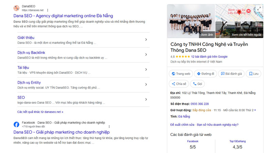Open three-dot menu beside danaseo.net URL
This screenshot has width=272, height=153.
click(x=47, y=10)
